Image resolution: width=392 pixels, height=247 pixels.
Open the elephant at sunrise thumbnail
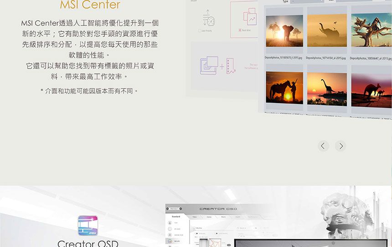pos(284,31)
